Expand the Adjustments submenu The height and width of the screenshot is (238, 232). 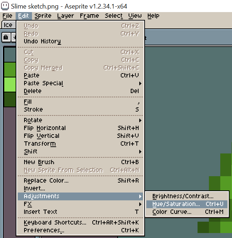pyautogui.click(x=80, y=196)
